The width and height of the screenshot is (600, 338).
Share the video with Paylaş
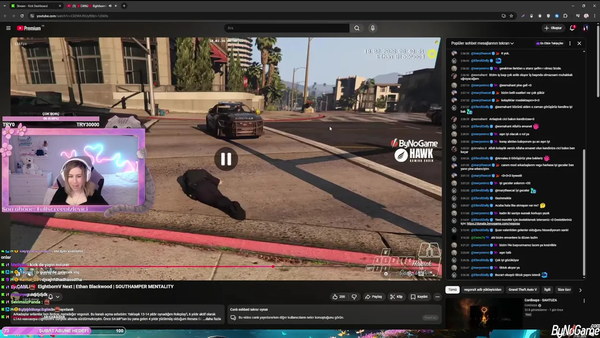(374, 297)
